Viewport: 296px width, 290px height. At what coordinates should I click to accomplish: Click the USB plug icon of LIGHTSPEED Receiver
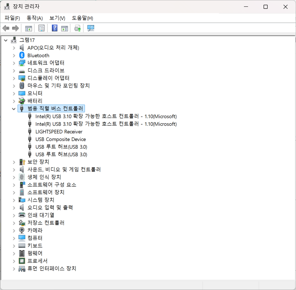click(30, 131)
